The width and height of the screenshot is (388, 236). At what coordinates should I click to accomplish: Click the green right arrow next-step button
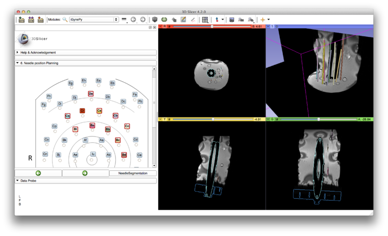pyautogui.click(x=85, y=173)
